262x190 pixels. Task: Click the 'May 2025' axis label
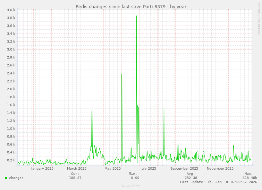click(x=112, y=169)
